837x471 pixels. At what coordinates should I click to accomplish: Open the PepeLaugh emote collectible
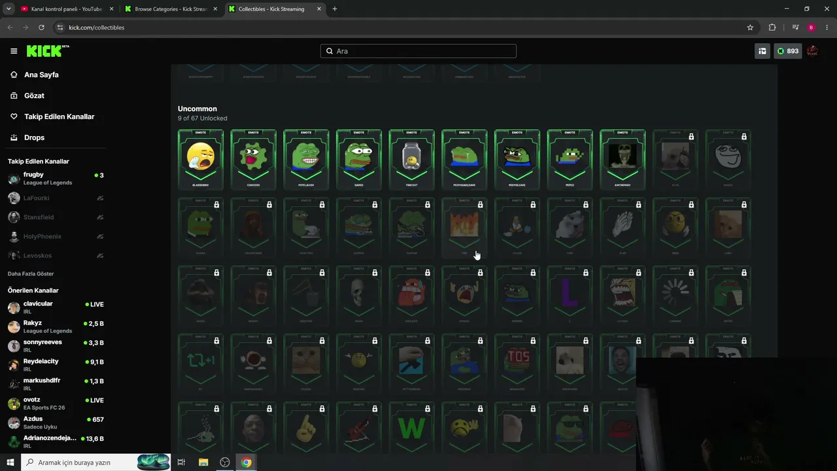(306, 160)
